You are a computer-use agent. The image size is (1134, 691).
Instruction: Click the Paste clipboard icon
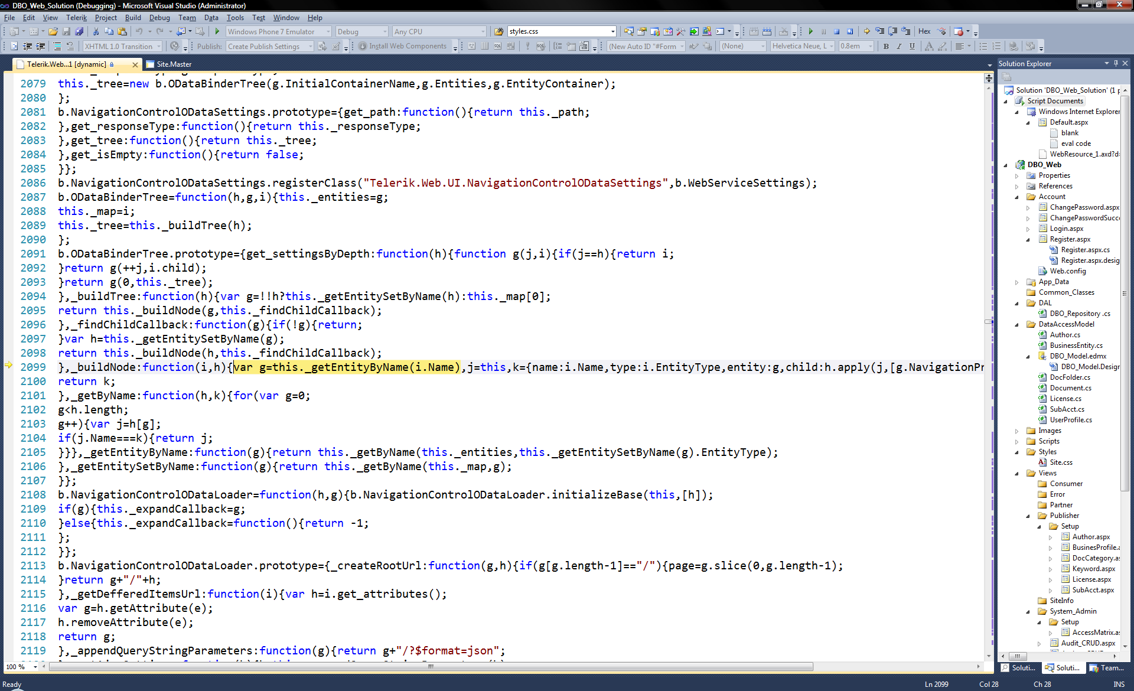coord(122,31)
